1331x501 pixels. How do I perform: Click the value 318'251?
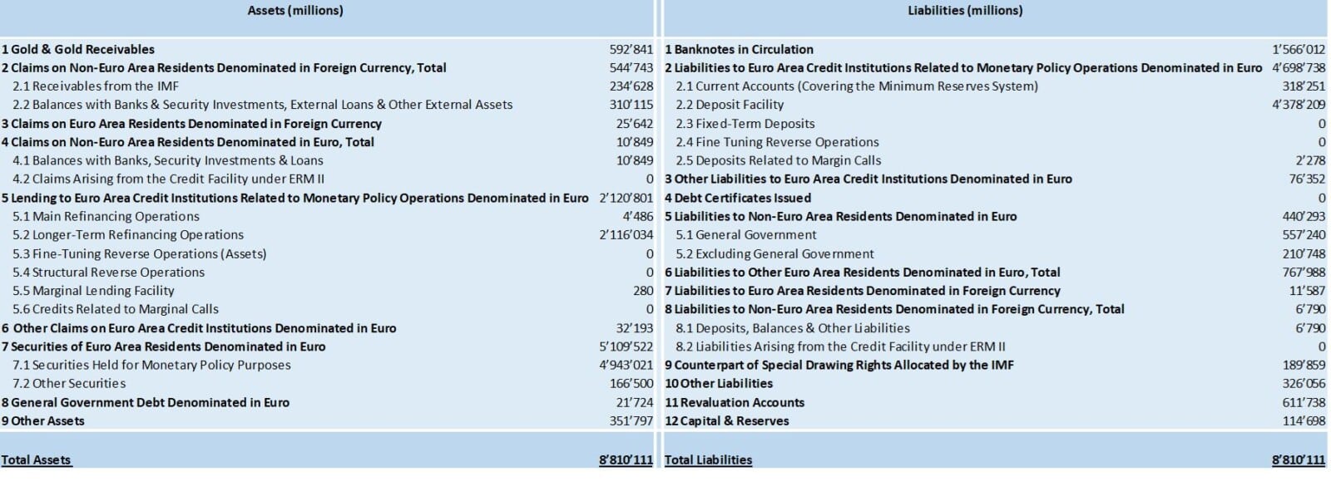(1304, 86)
